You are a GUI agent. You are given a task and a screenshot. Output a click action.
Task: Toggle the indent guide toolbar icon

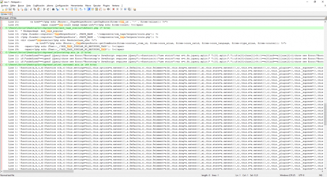point(89,9)
